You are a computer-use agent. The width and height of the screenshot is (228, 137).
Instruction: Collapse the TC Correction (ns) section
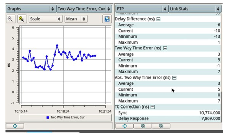[x=152, y=107]
